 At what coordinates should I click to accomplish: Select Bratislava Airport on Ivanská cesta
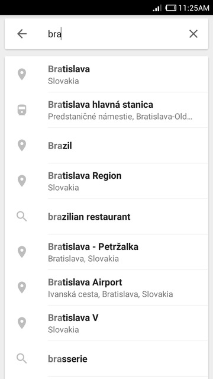(106, 288)
